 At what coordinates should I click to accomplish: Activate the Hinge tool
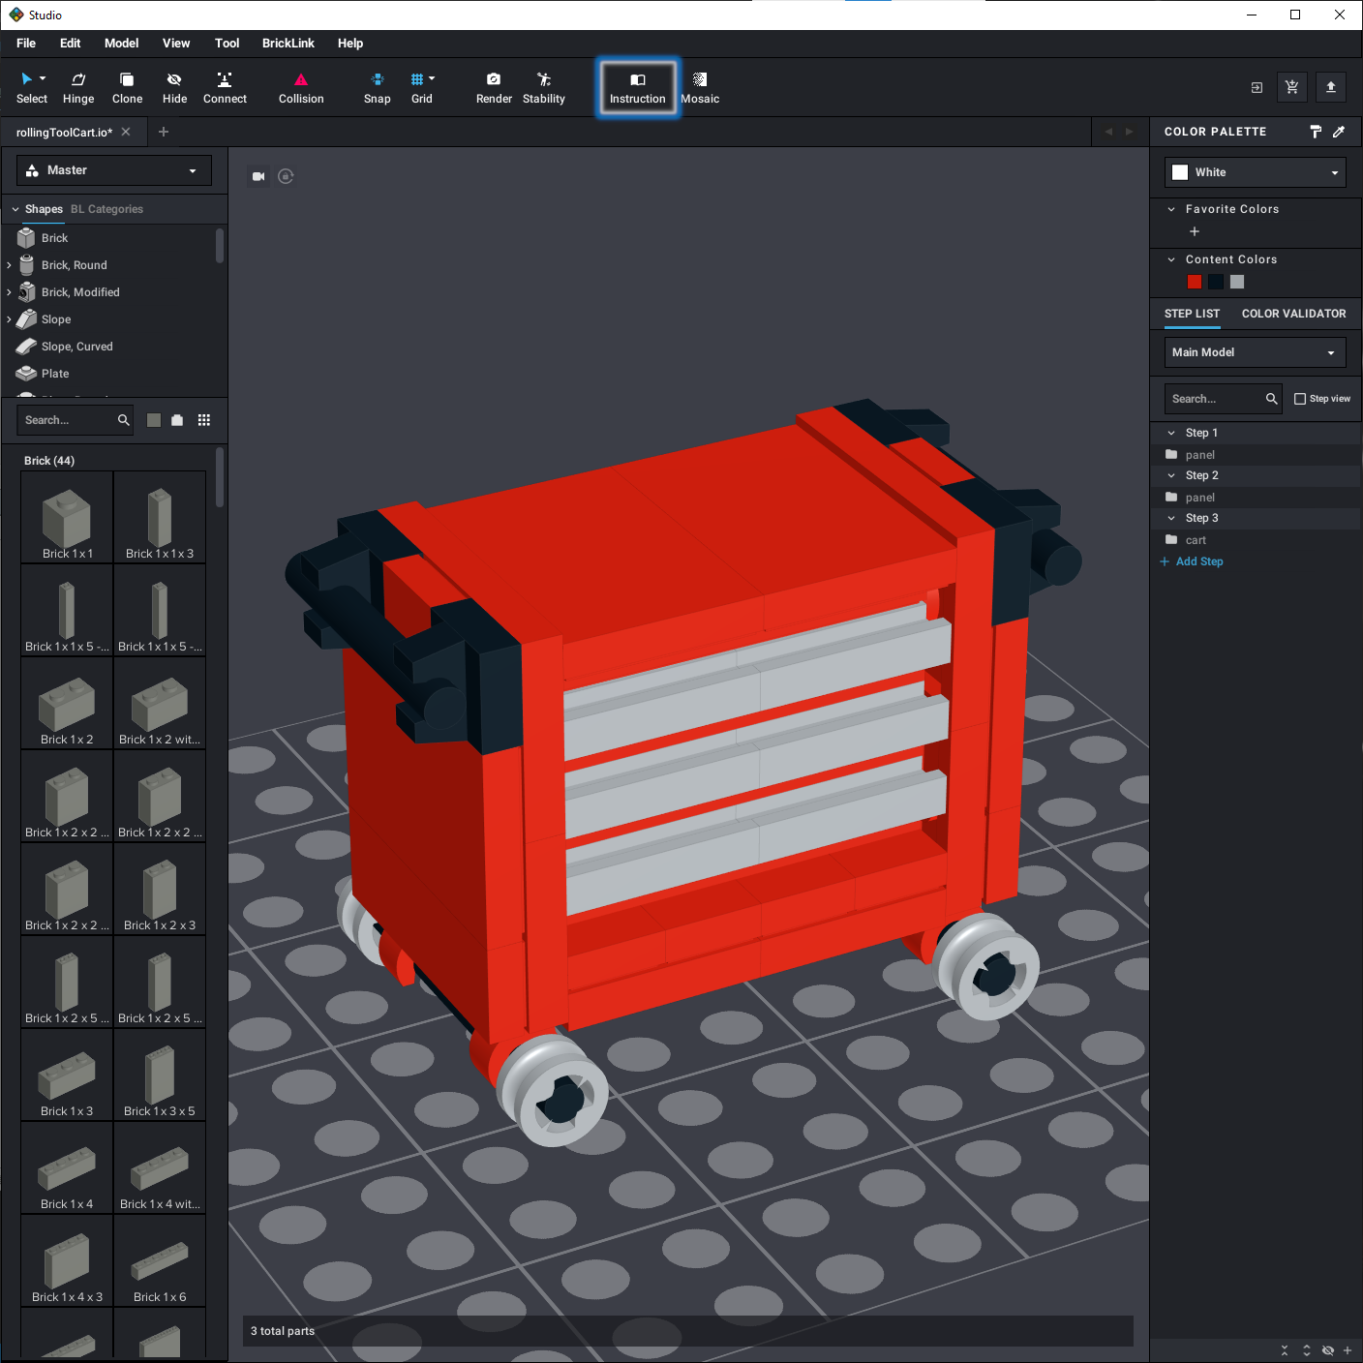coord(78,87)
